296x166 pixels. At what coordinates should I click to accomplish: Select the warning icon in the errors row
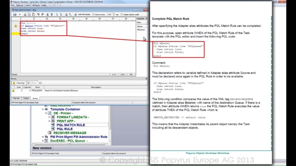(13, 90)
